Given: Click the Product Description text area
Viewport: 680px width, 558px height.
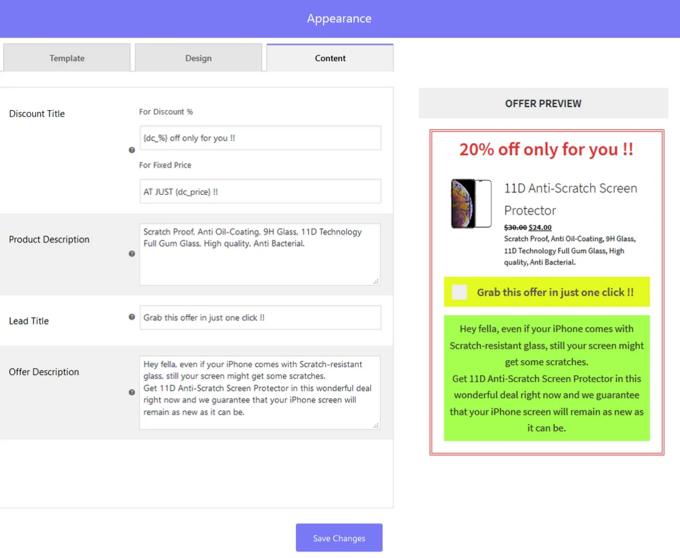Looking at the screenshot, I should (x=260, y=253).
